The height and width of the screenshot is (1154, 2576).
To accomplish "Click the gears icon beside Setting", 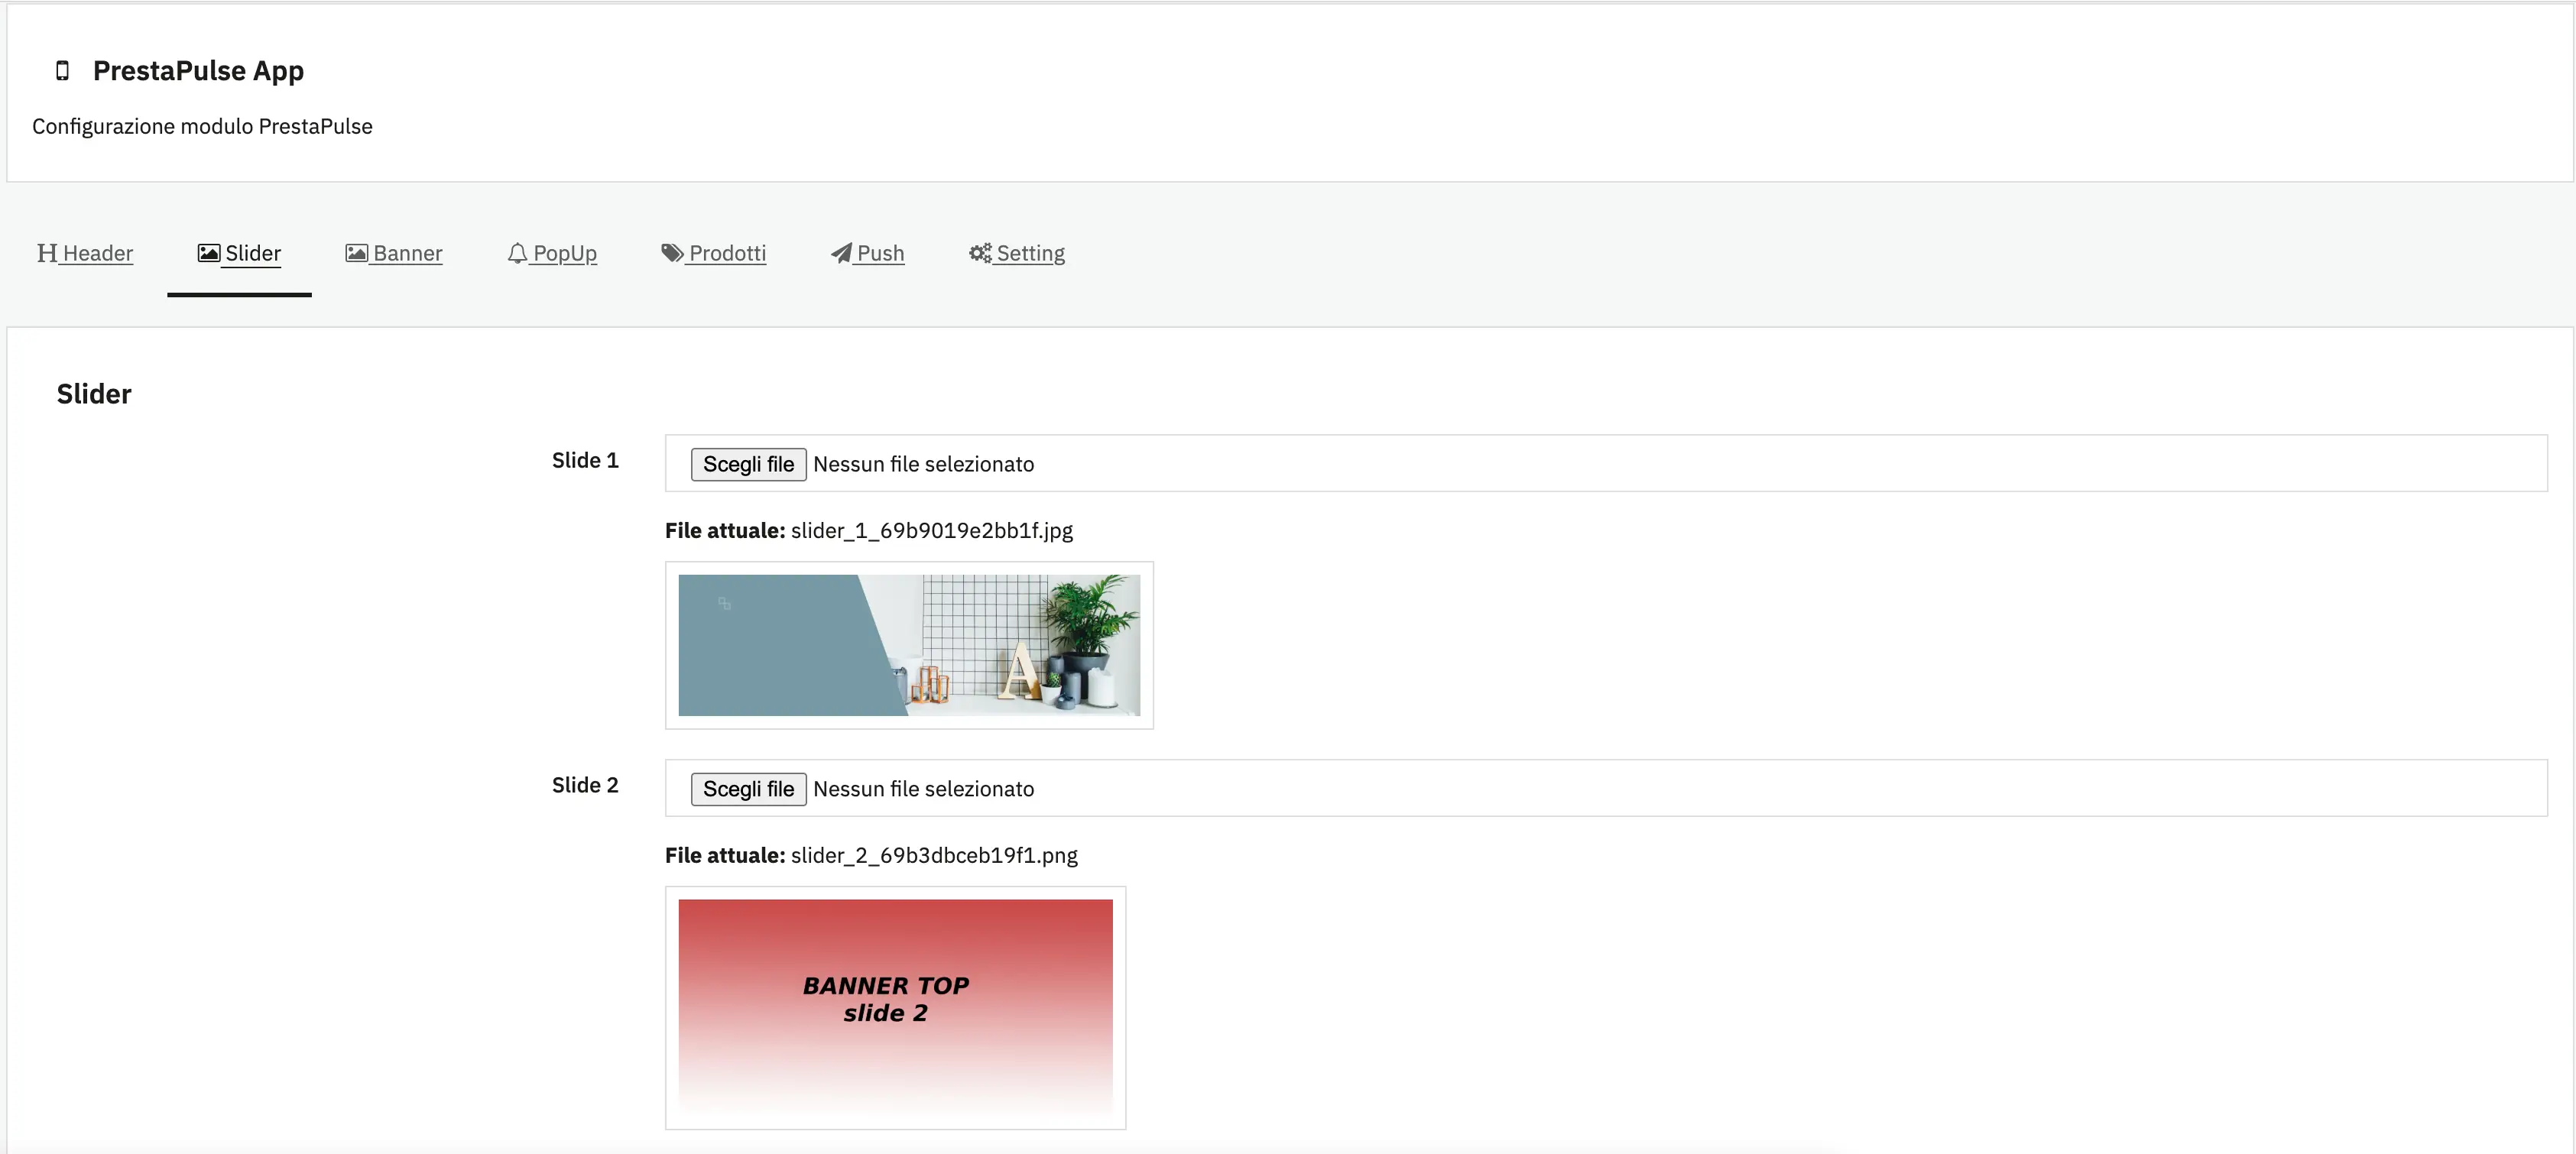I will click(979, 253).
